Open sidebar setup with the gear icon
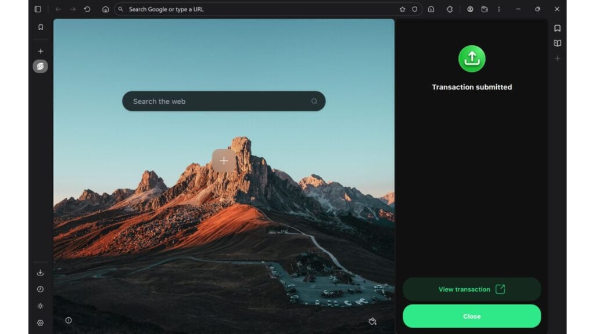Viewport: 595px width, 334px height. point(40,322)
